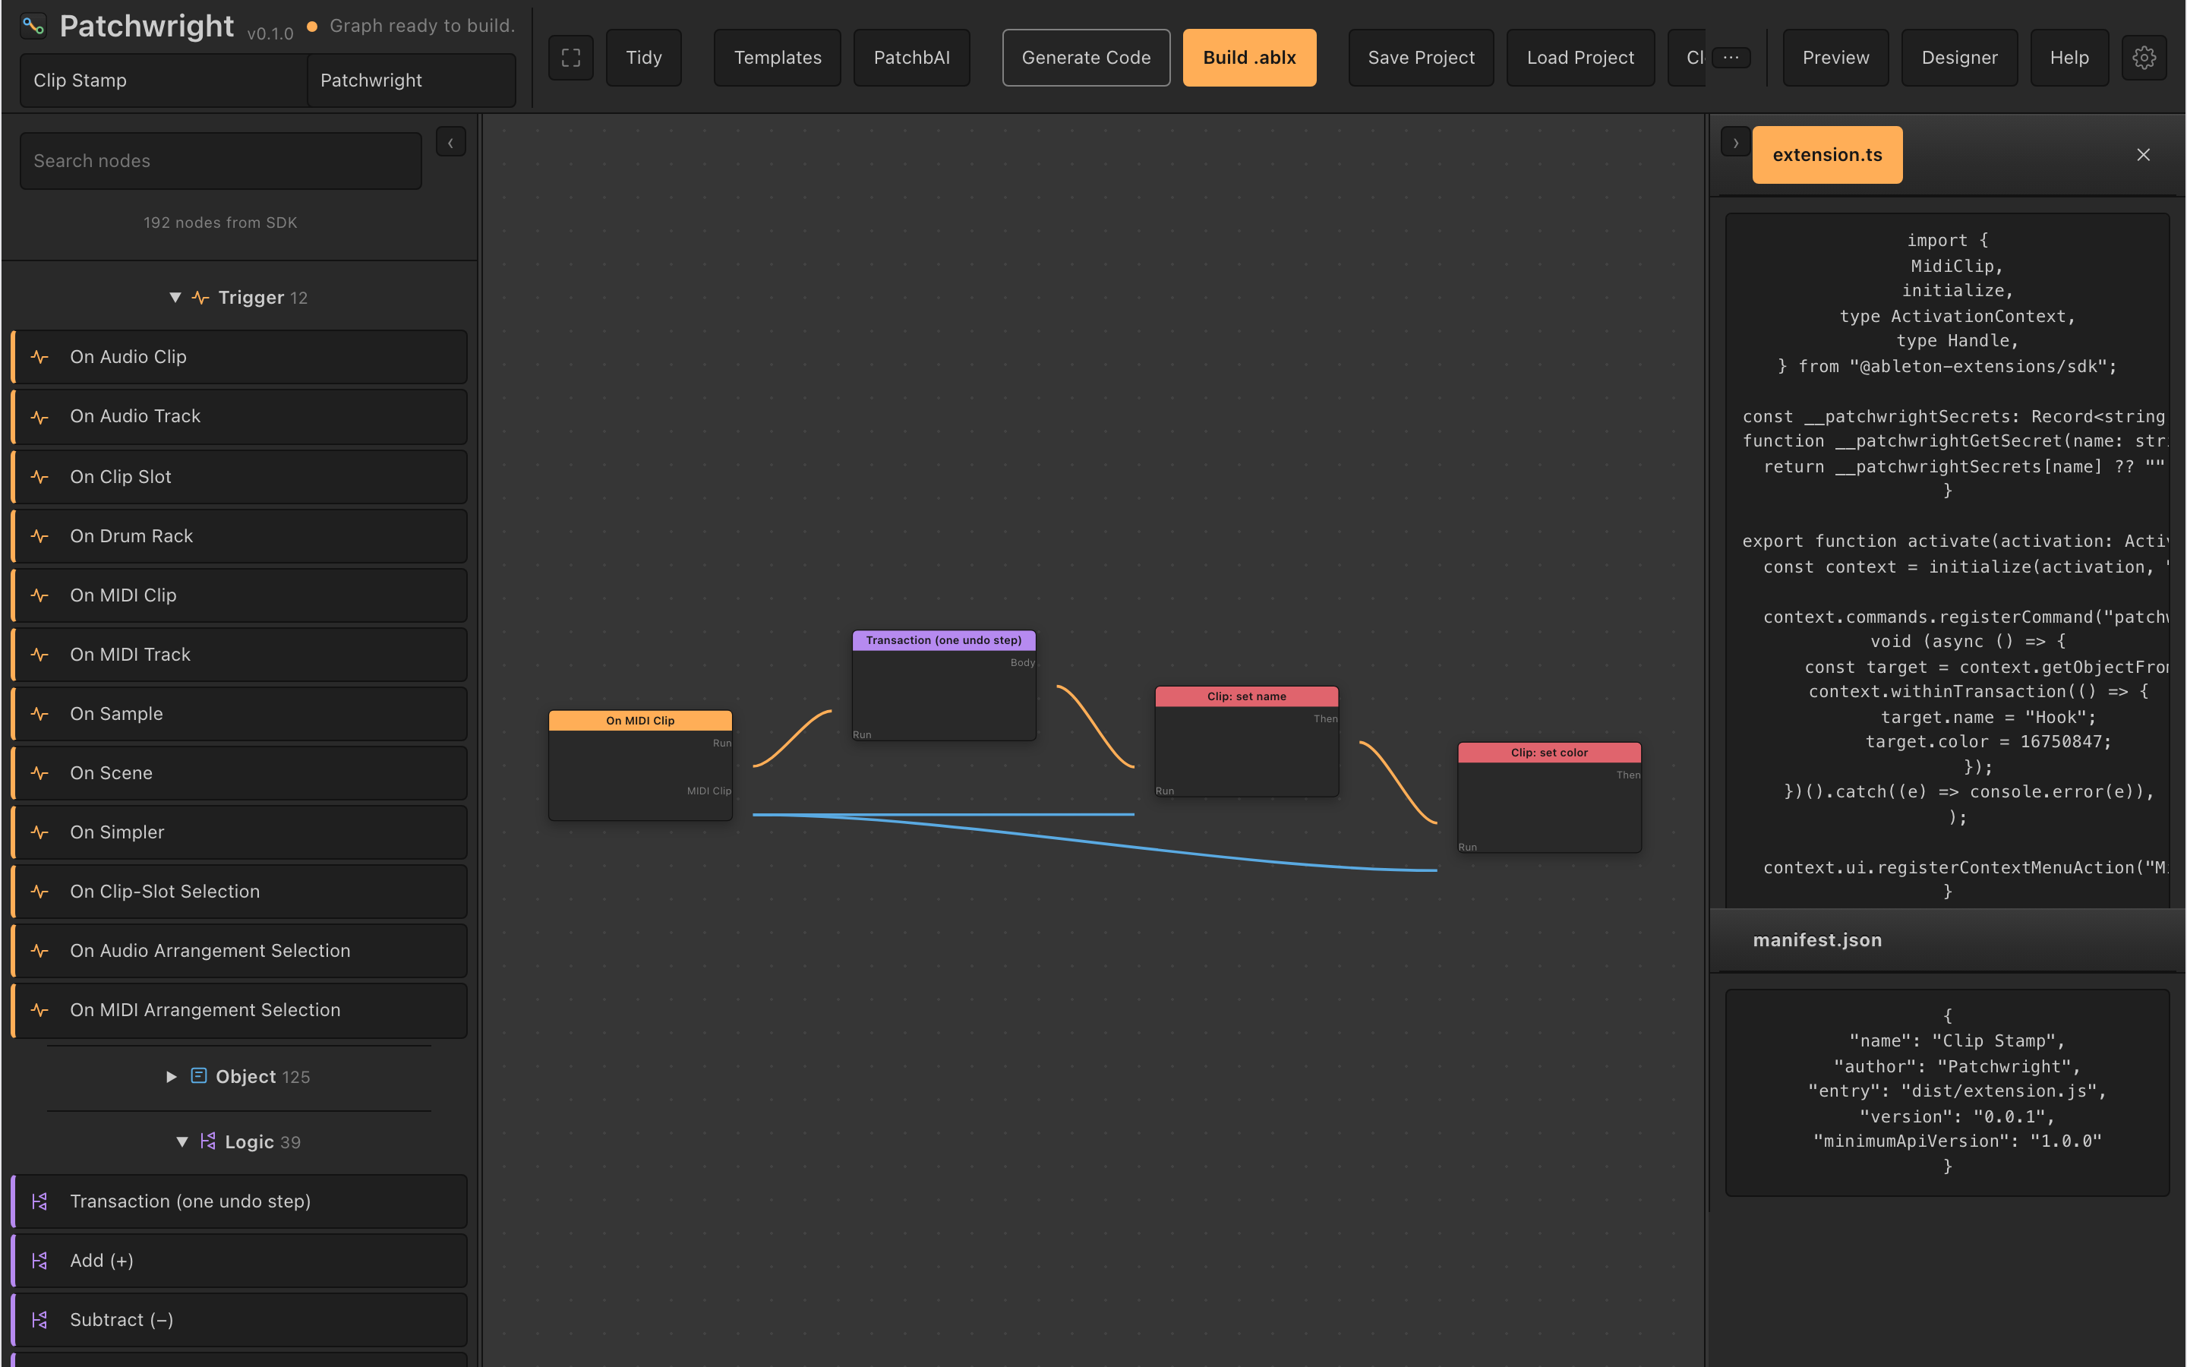Screen dimensions: 2187x1367
Task: Click the fit-to-view frame icon
Action: click(x=570, y=58)
